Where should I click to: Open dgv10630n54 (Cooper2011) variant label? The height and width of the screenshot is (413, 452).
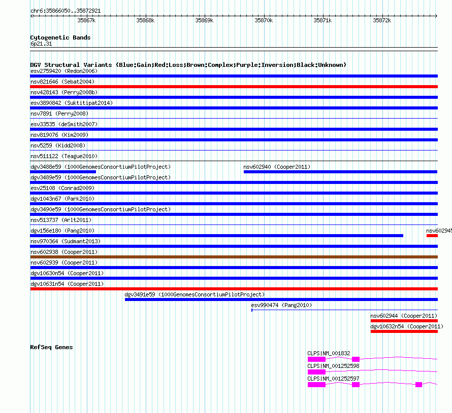[67, 273]
